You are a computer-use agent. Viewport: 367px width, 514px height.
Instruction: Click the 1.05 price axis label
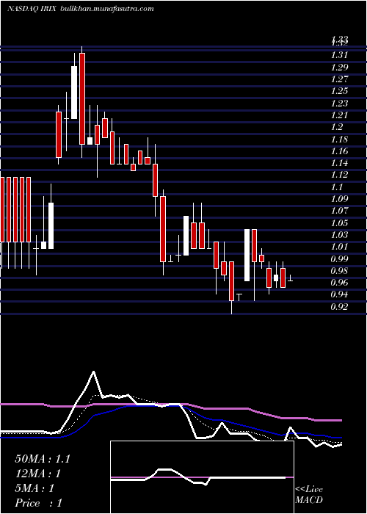click(339, 223)
